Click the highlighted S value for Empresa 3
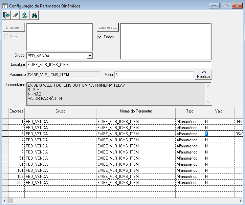The height and width of the screenshot is (205, 245). click(x=206, y=134)
